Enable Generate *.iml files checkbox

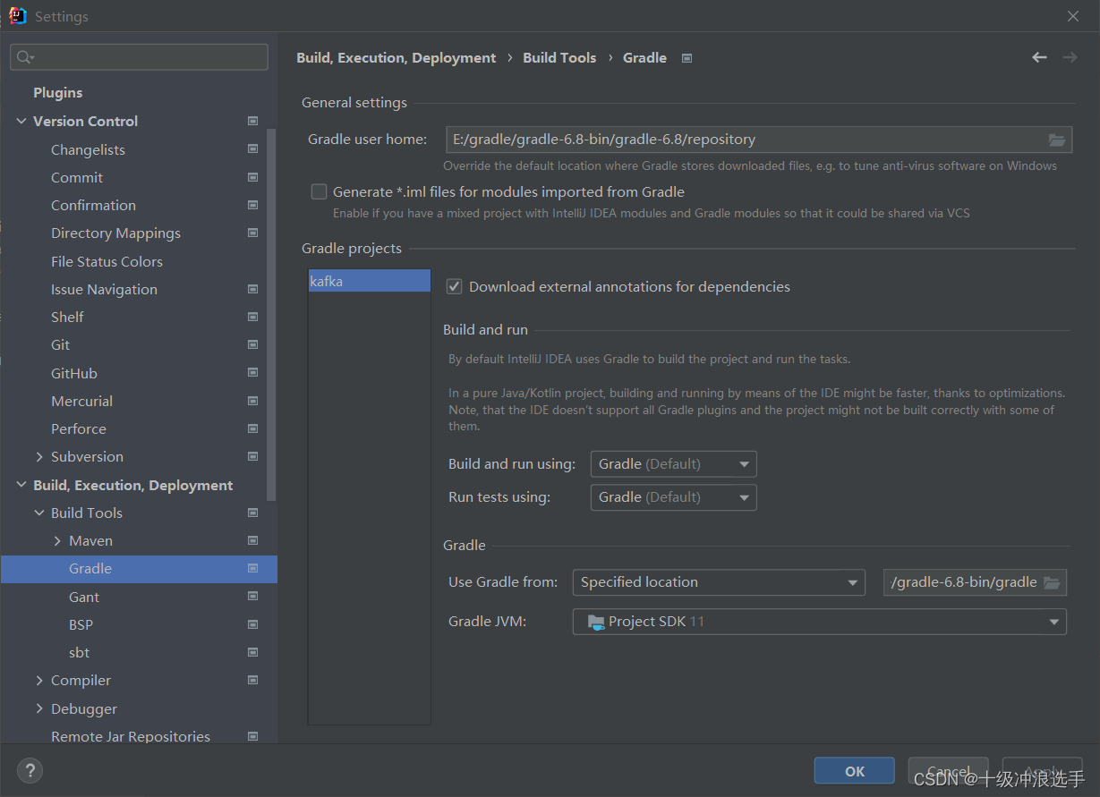point(319,191)
